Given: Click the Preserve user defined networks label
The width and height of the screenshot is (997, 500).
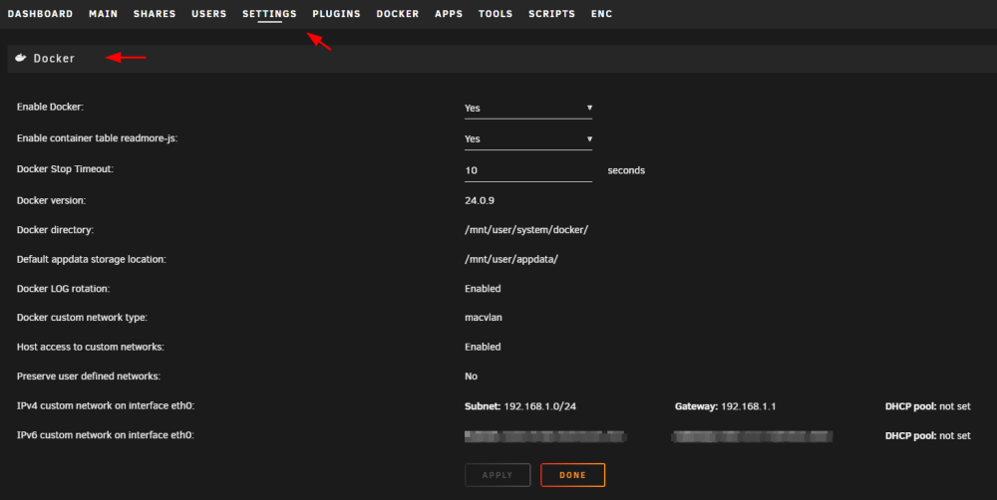Looking at the screenshot, I should pyautogui.click(x=89, y=376).
